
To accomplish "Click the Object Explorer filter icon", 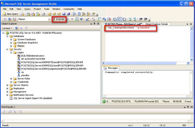I will 26,28.
